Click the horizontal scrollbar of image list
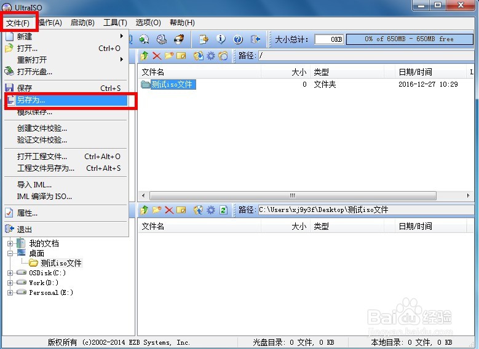 [x=293, y=195]
